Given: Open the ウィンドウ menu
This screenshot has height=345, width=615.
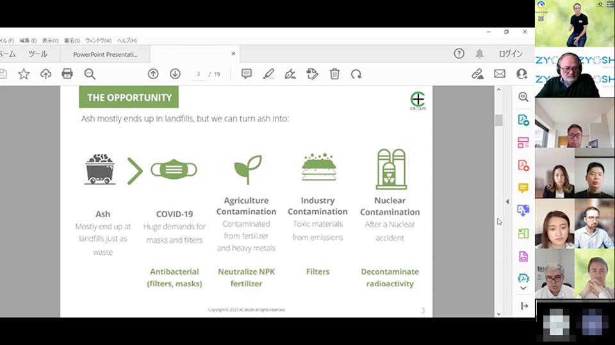Looking at the screenshot, I should (98, 41).
